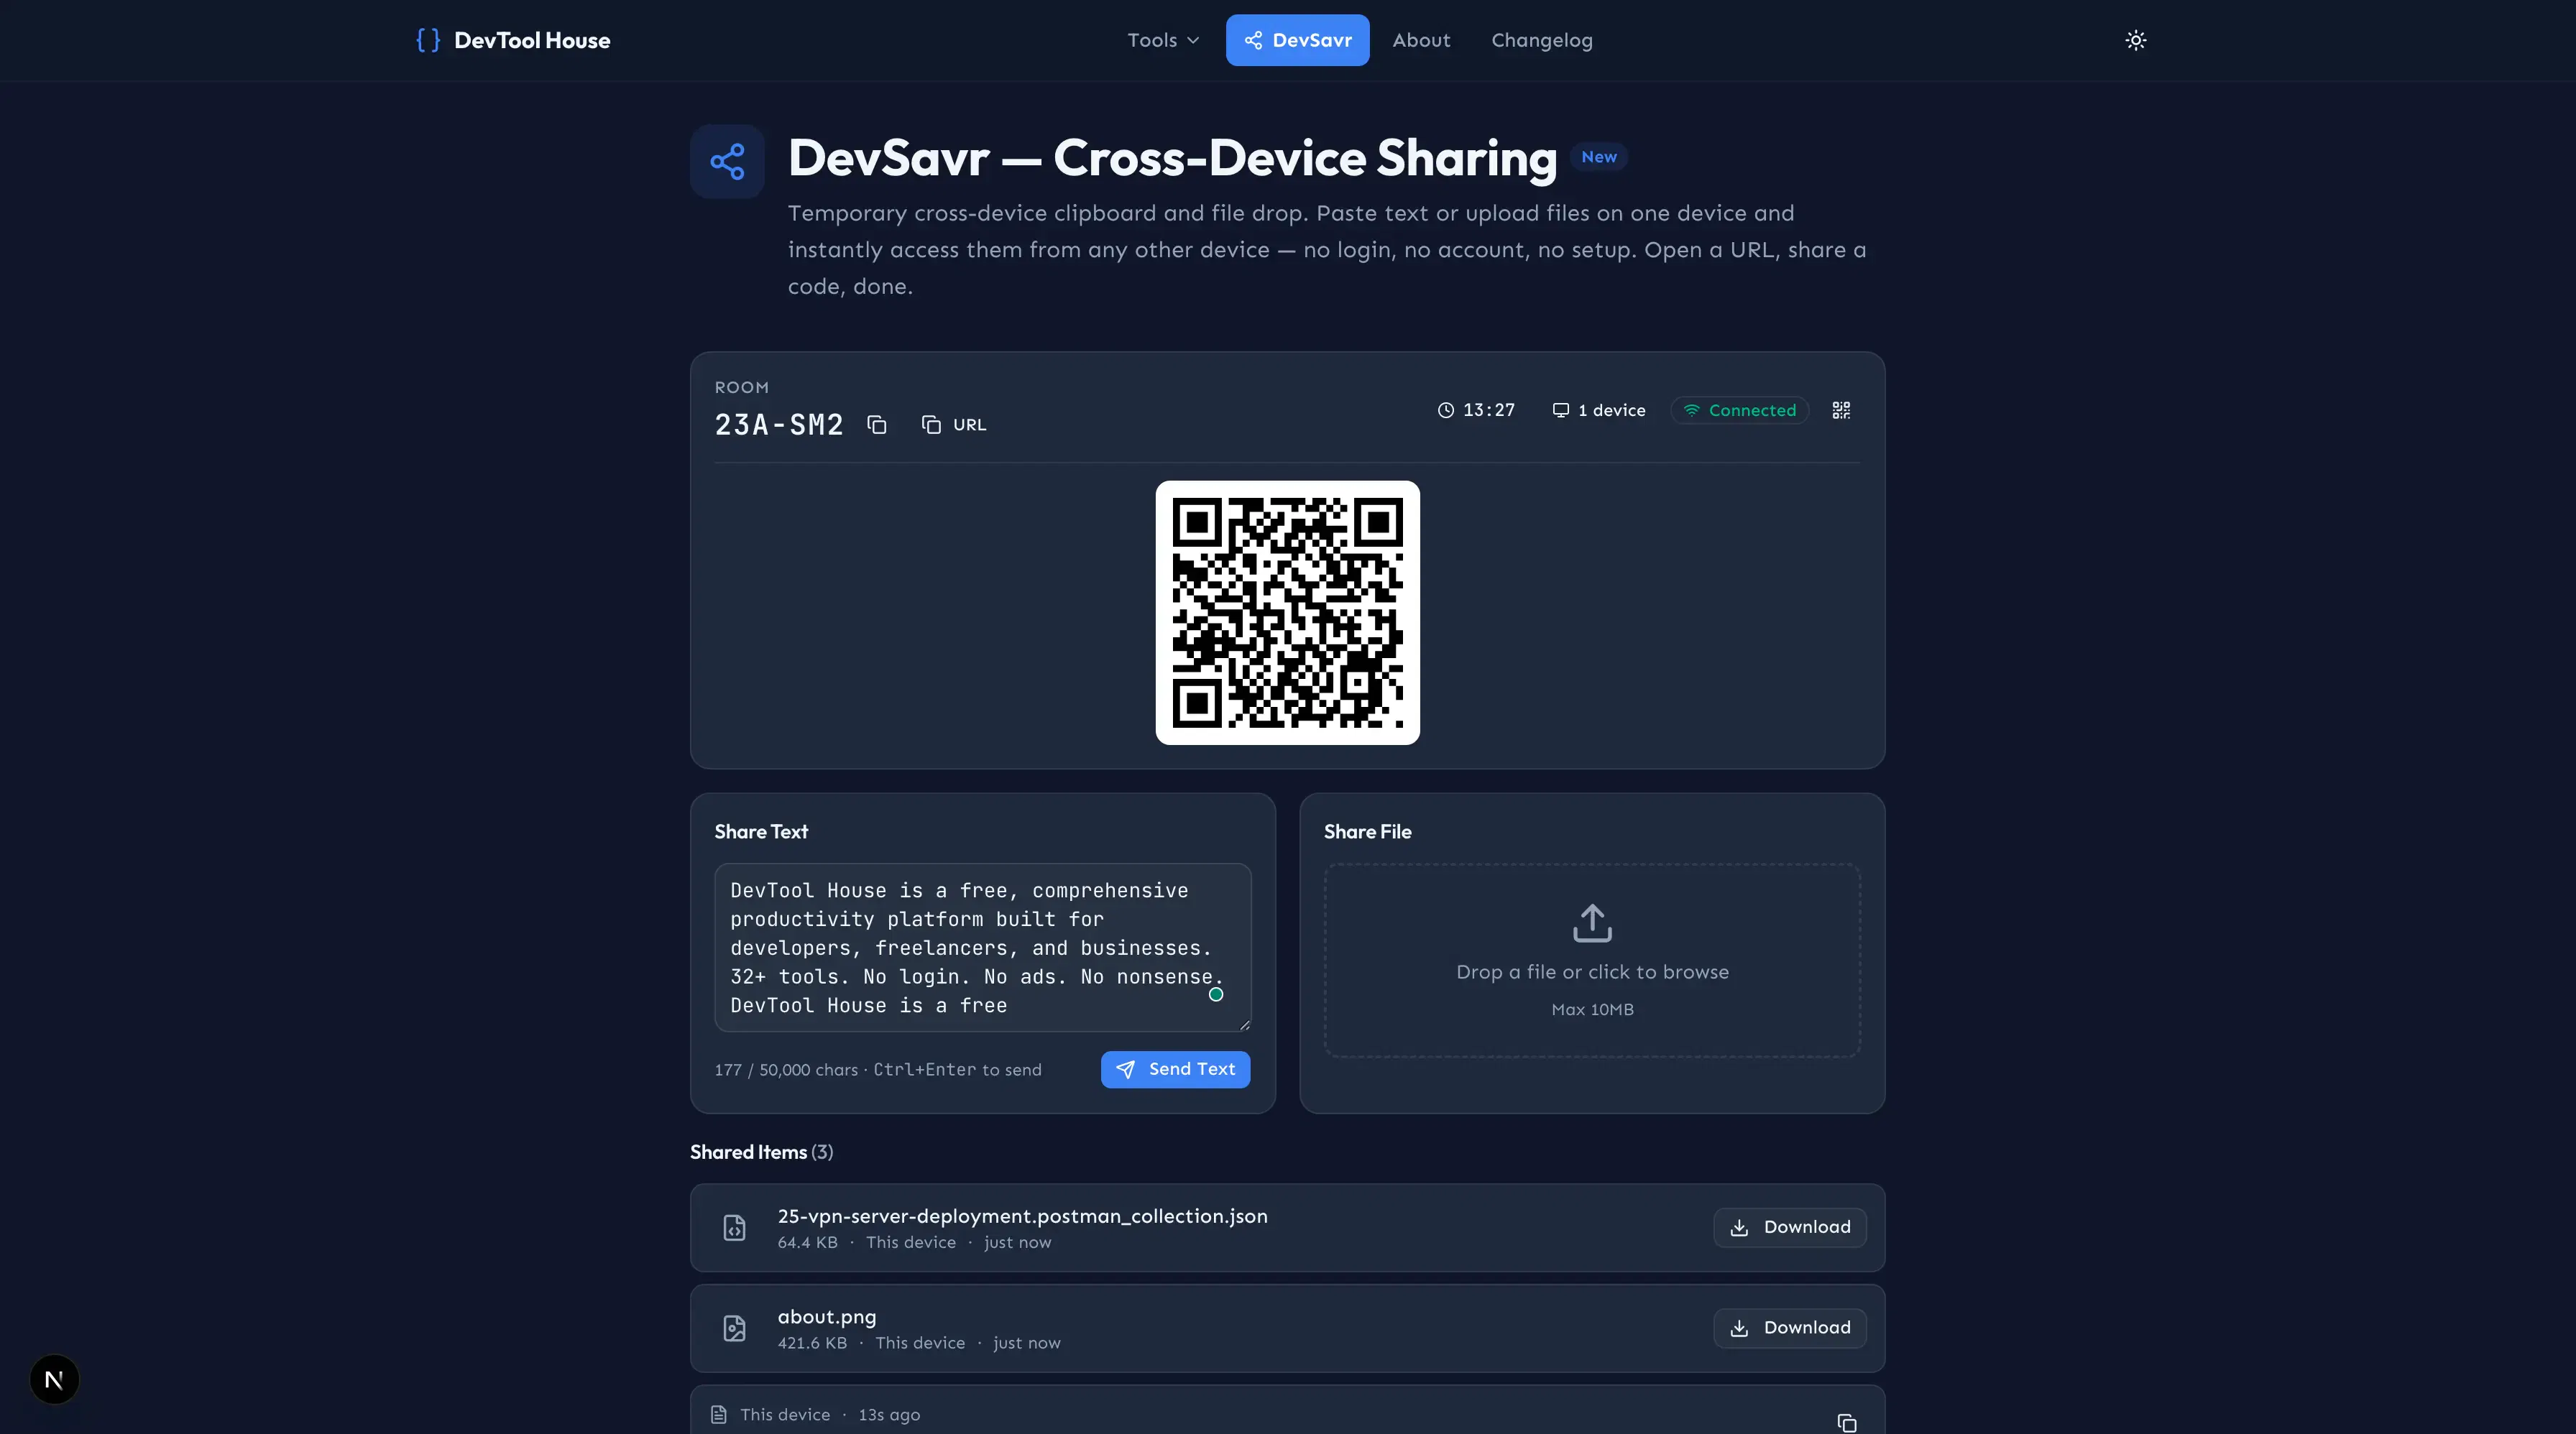Click the monitor icon beside 1 device
2576x1434 pixels.
pyautogui.click(x=1560, y=410)
